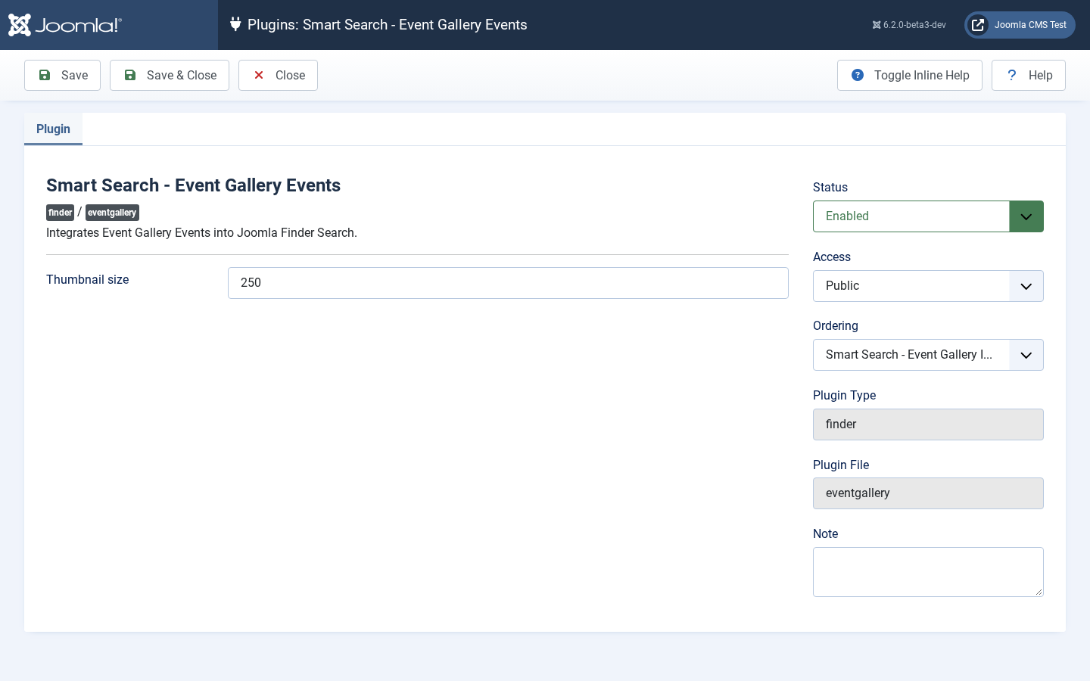This screenshot has height=681, width=1090.
Task: Open the Access dropdown showing Public
Action: coord(928,286)
